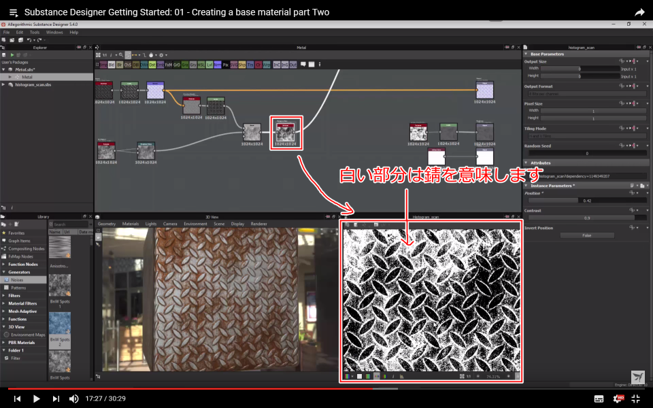Open the graph view settings gear
This screenshot has height=408, width=653.
point(161,55)
